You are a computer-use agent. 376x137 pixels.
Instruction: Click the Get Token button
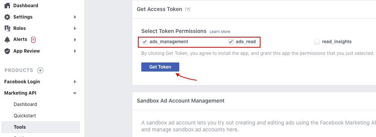point(160,67)
